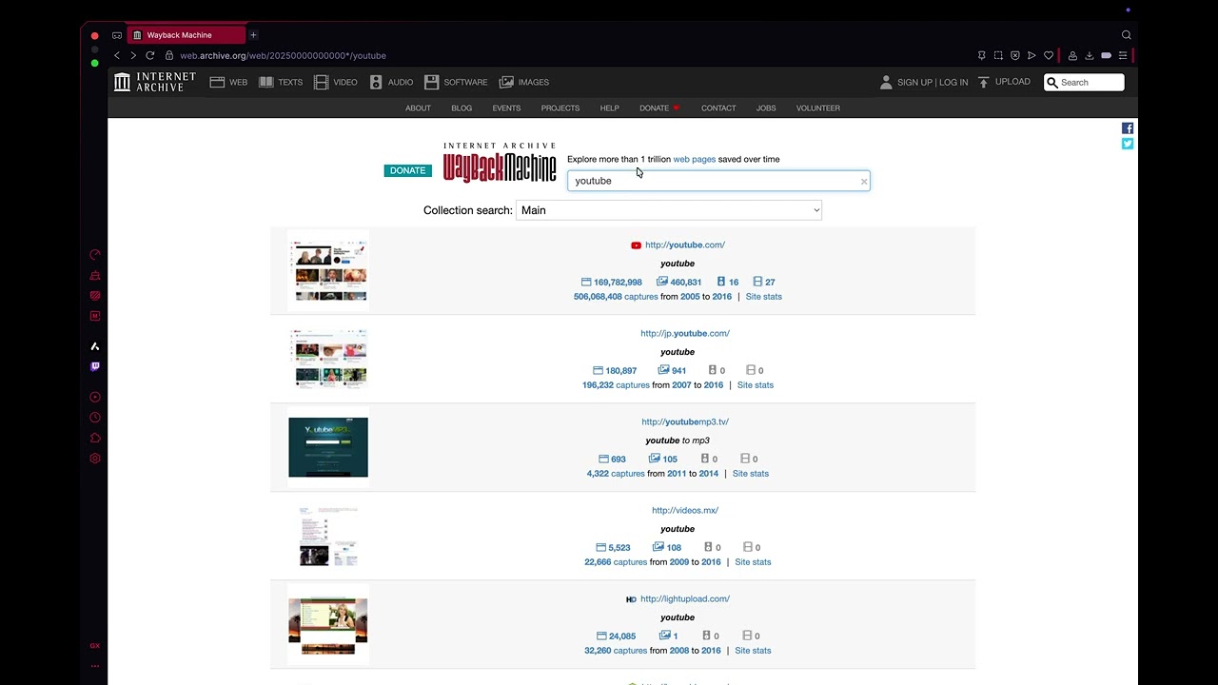This screenshot has height=685, width=1218.
Task: Click the youtube.com result thumbnail
Action: point(328,270)
